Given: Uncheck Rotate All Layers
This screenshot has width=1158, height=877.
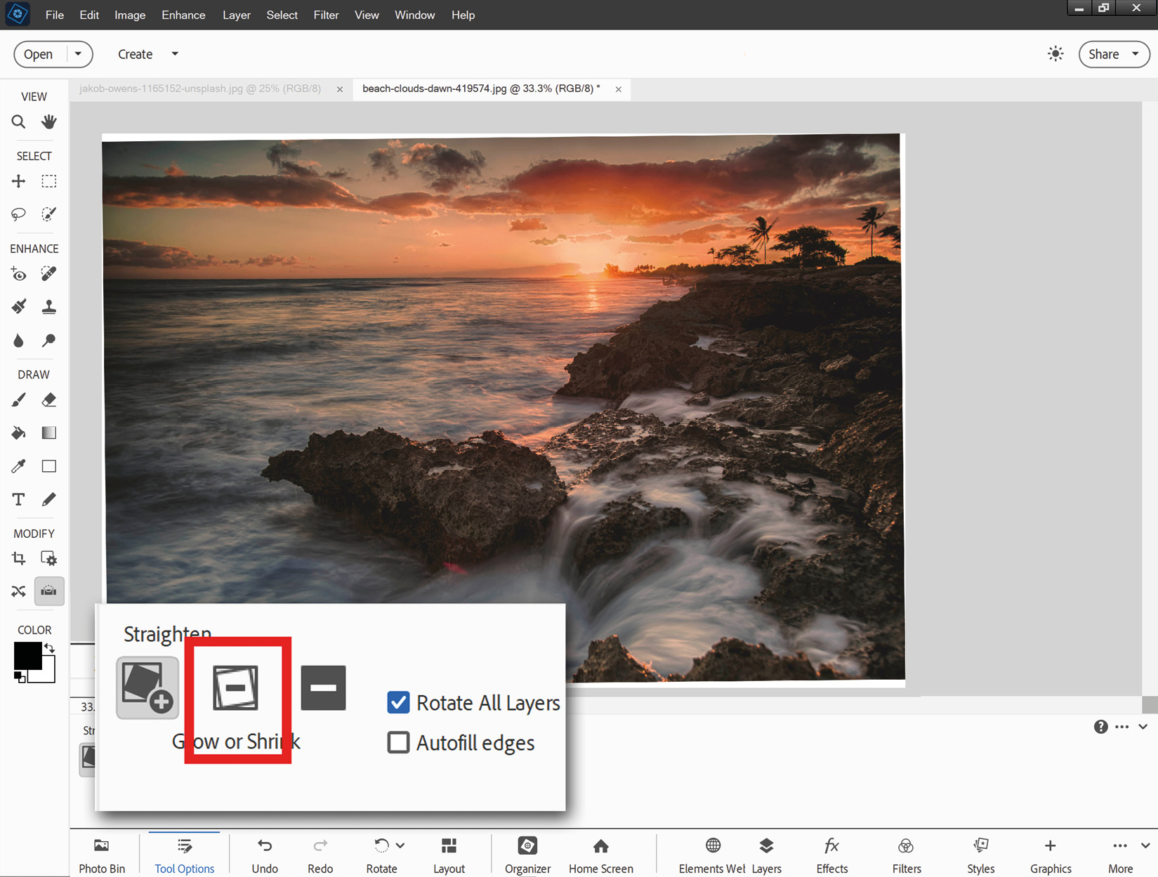Looking at the screenshot, I should [398, 702].
